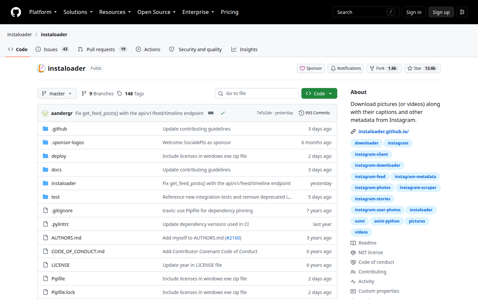Click the Readme book icon
The height and width of the screenshot is (299, 478).
[x=353, y=243]
